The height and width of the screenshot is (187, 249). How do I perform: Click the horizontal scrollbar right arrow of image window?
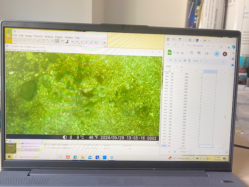click(157, 143)
